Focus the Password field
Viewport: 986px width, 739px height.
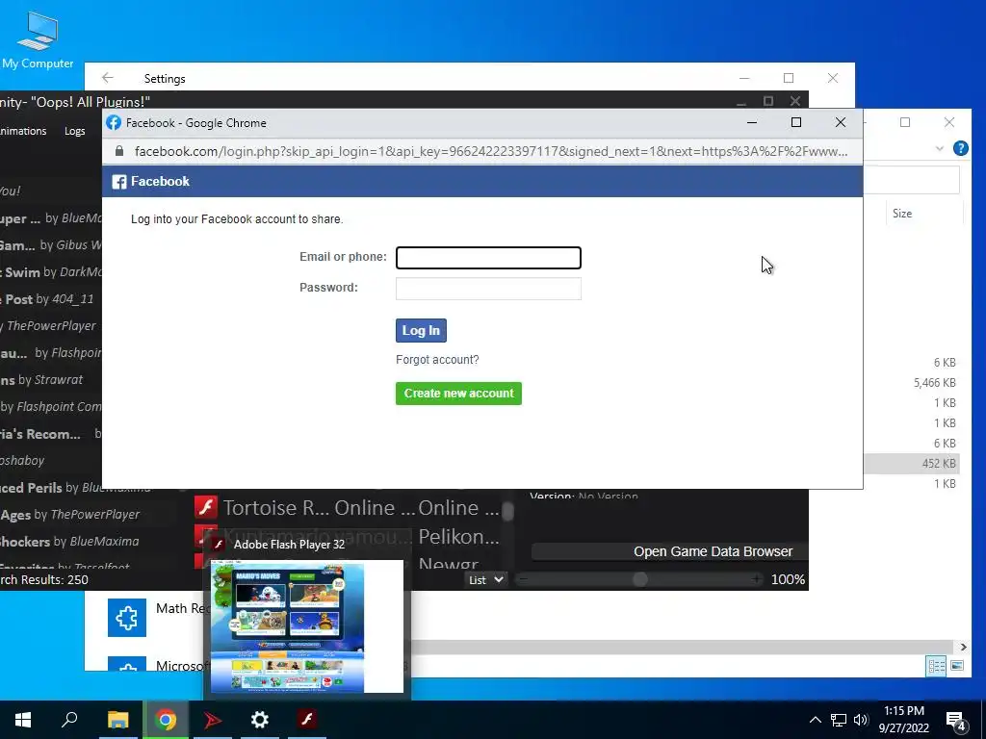(488, 289)
